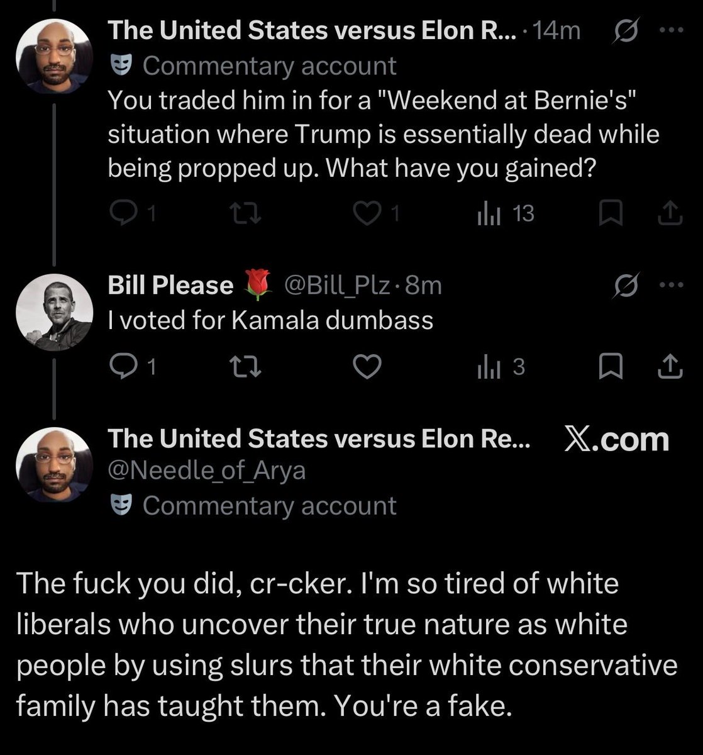Viewport: 703px width, 755px height.
Task: View Bill Please's profile picture
Action: 54,312
